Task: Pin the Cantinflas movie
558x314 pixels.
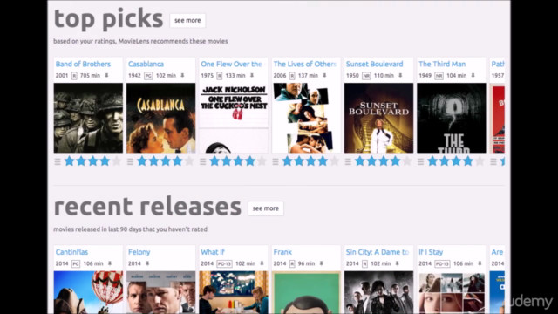Action: (110, 263)
